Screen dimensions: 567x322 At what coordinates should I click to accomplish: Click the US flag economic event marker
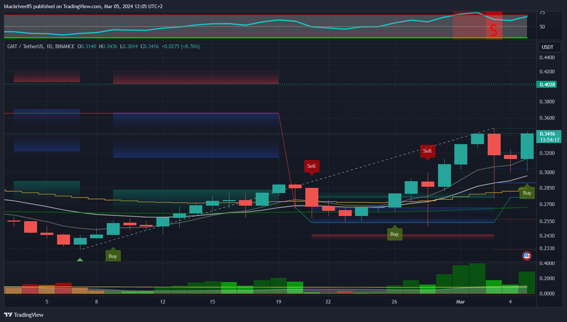(527, 256)
